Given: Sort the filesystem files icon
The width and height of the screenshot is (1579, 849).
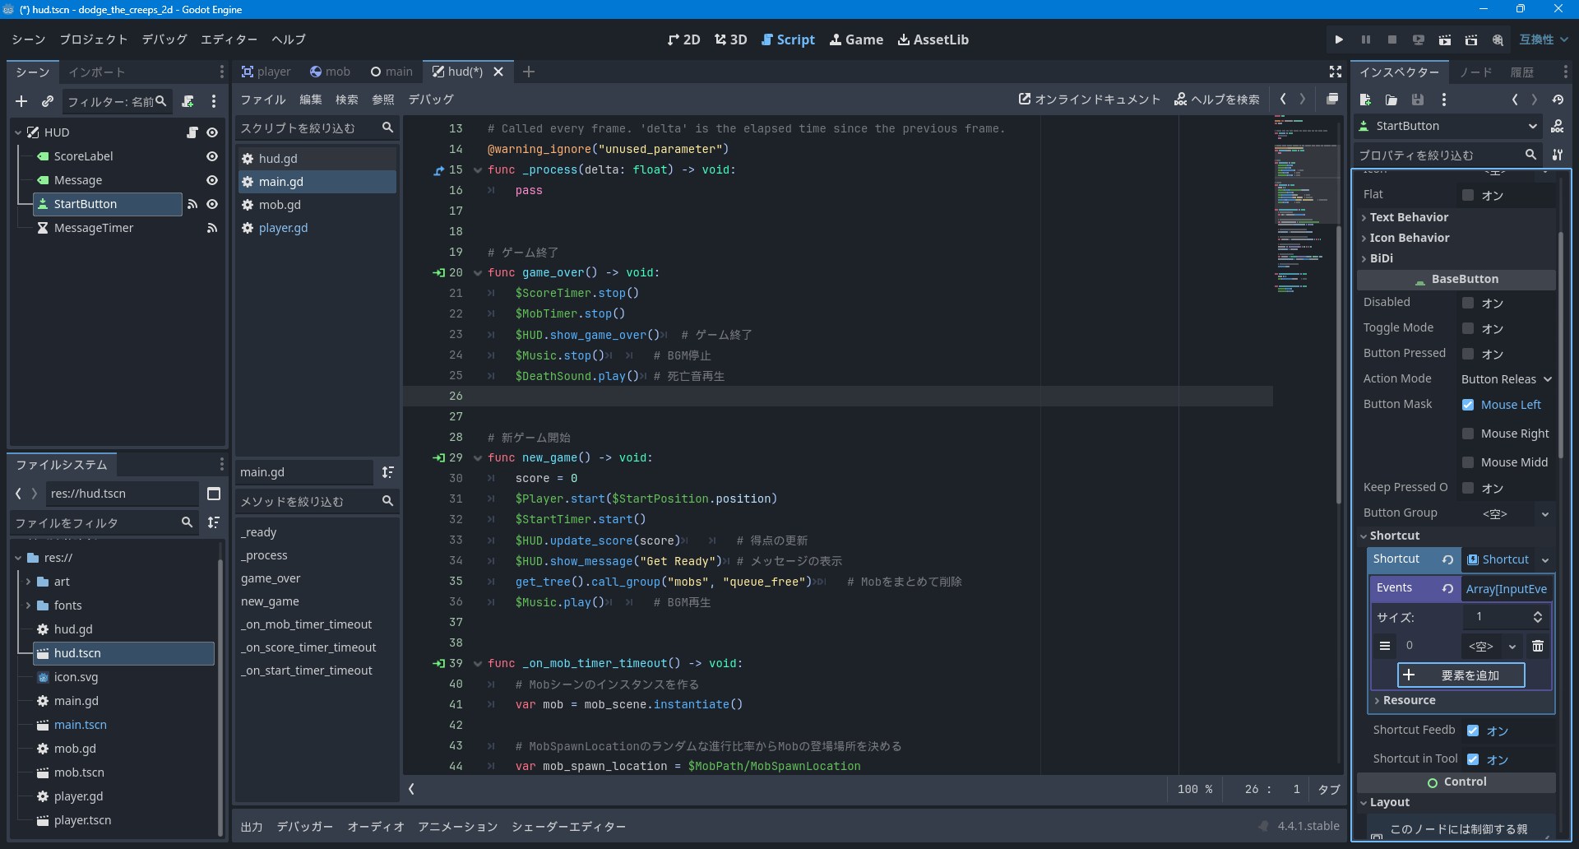Looking at the screenshot, I should pyautogui.click(x=214, y=522).
